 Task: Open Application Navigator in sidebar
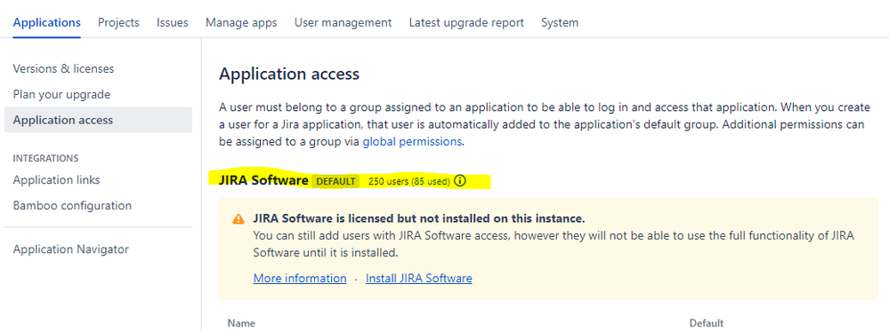click(71, 249)
